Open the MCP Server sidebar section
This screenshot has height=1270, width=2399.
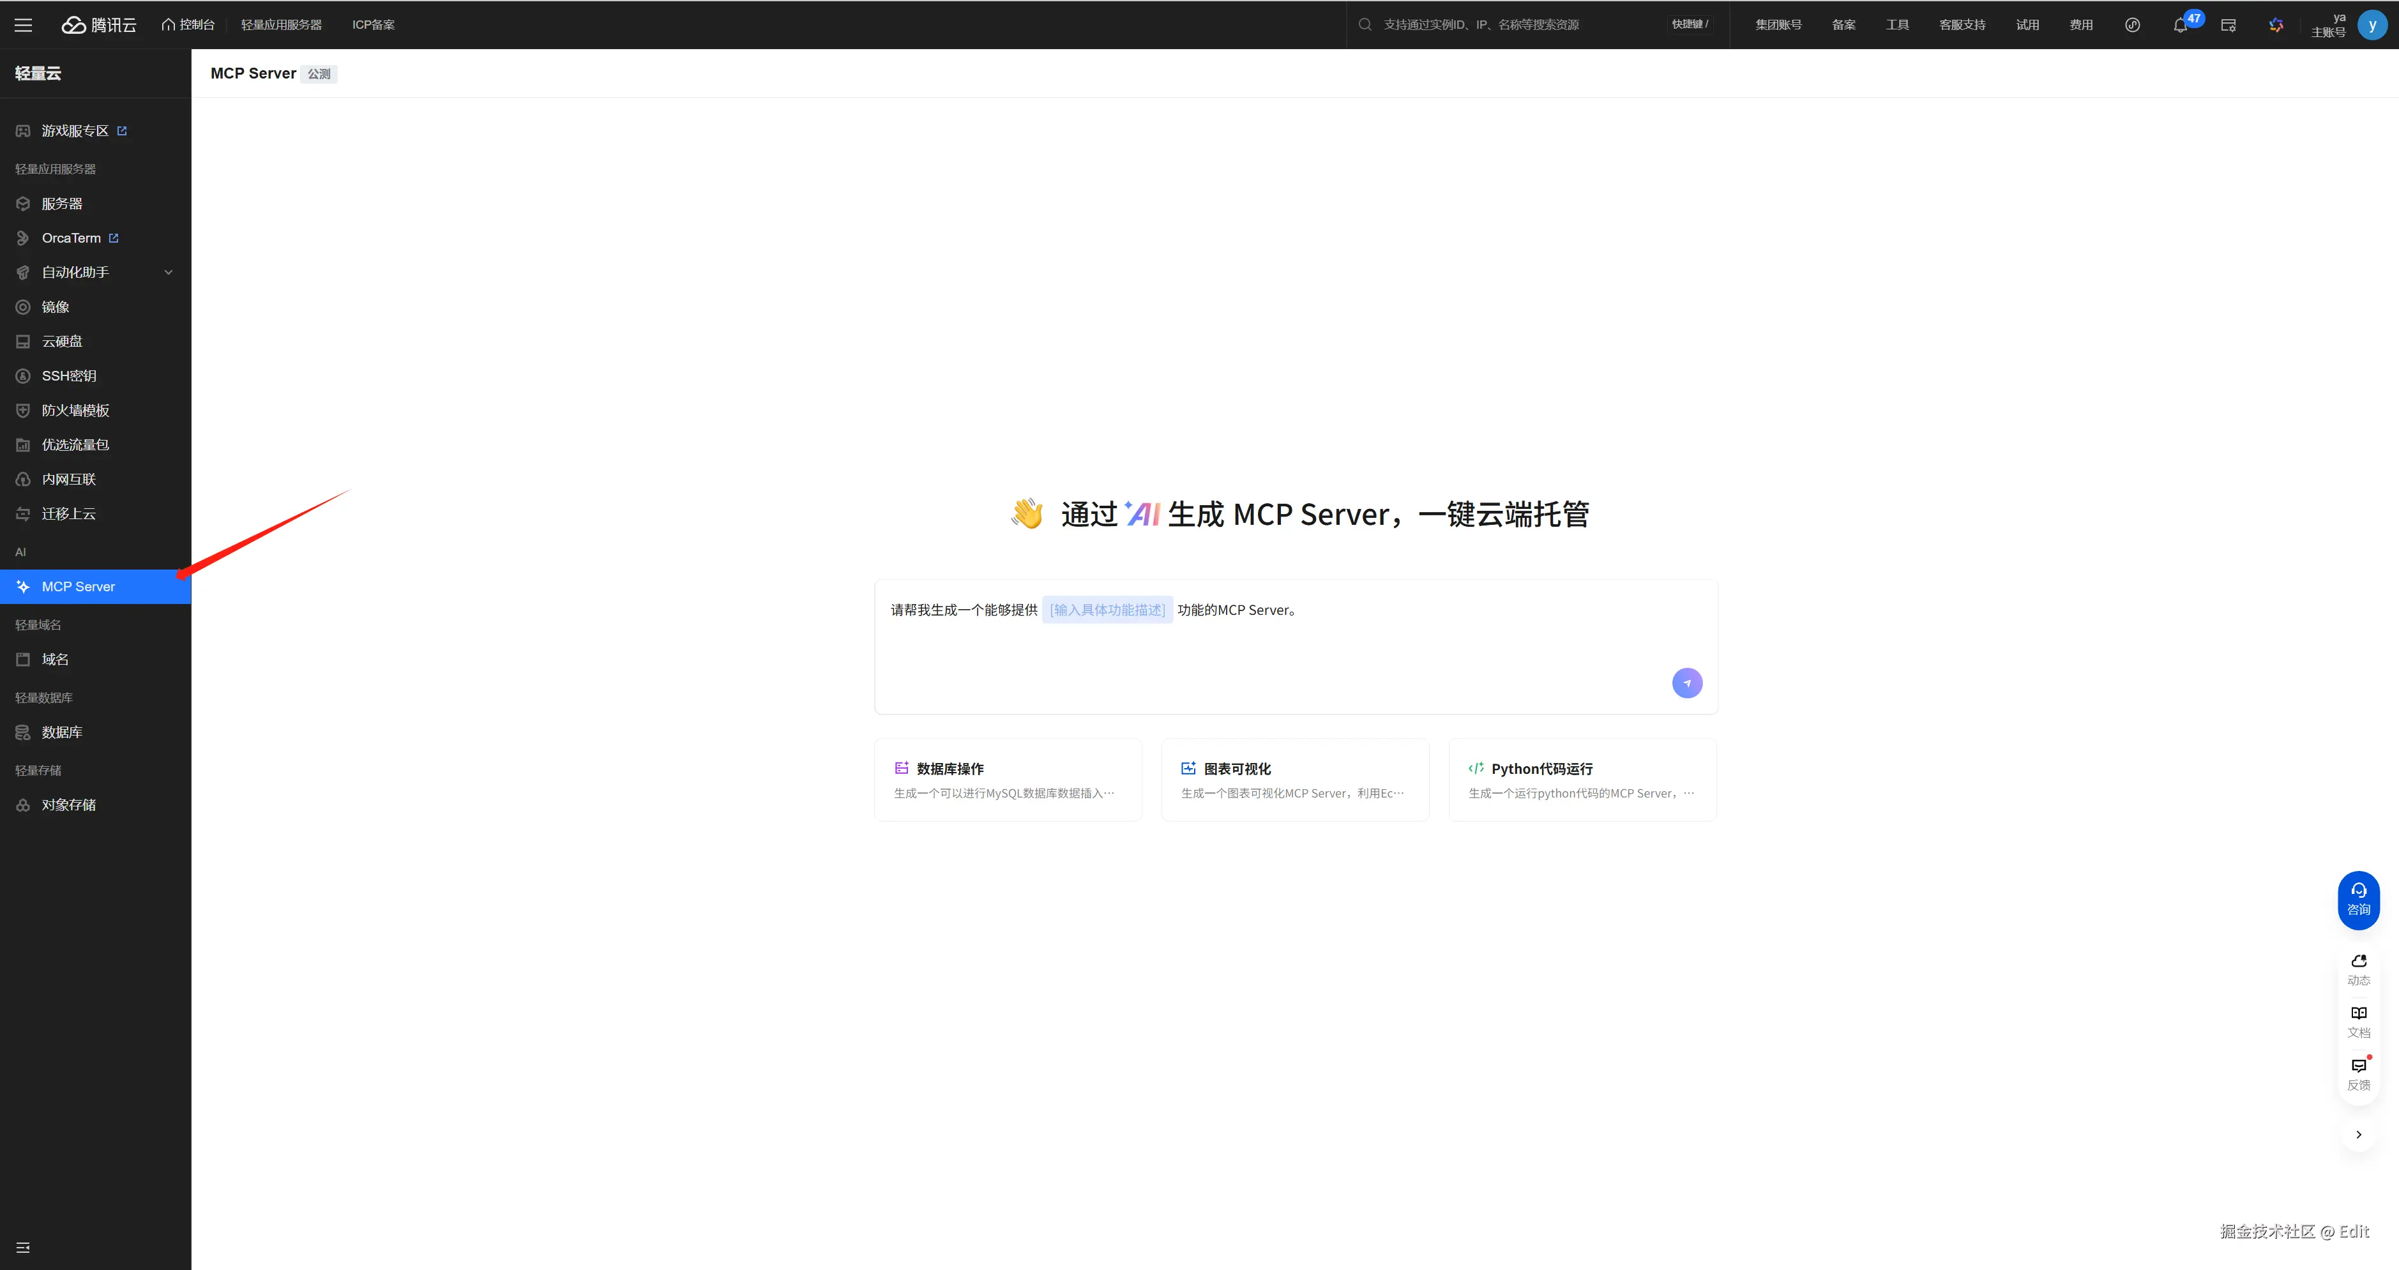pos(77,586)
